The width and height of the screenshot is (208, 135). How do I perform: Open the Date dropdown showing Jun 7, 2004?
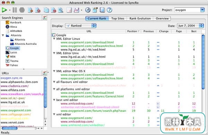[190, 26]
